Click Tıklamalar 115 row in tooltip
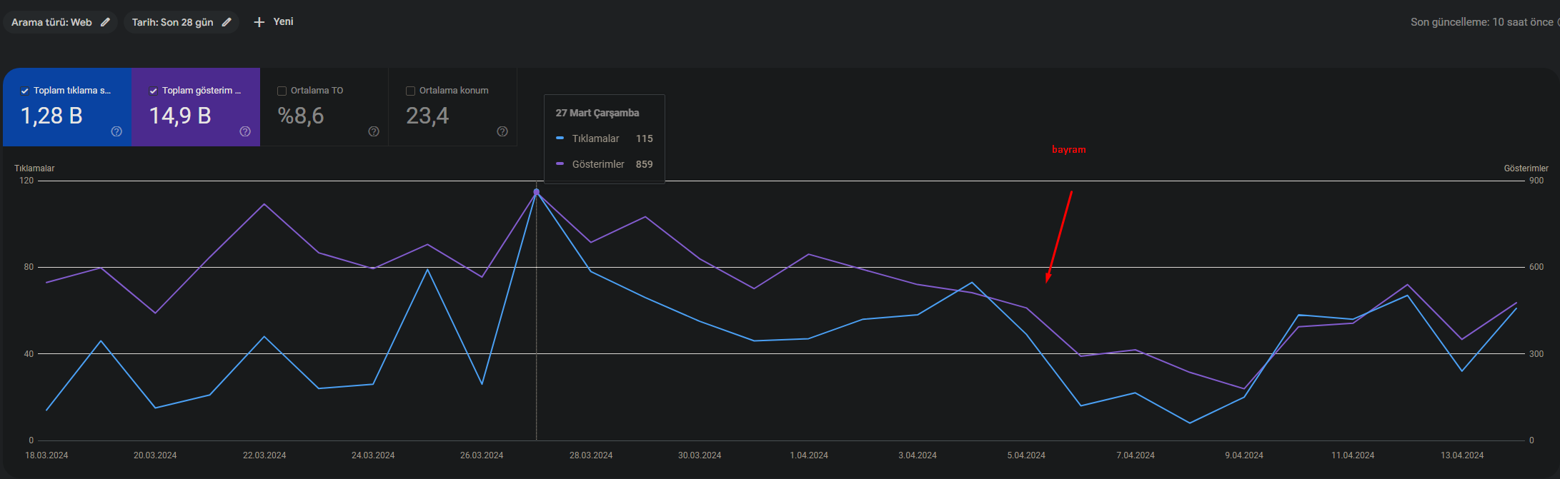The height and width of the screenshot is (479, 1560). 605,138
